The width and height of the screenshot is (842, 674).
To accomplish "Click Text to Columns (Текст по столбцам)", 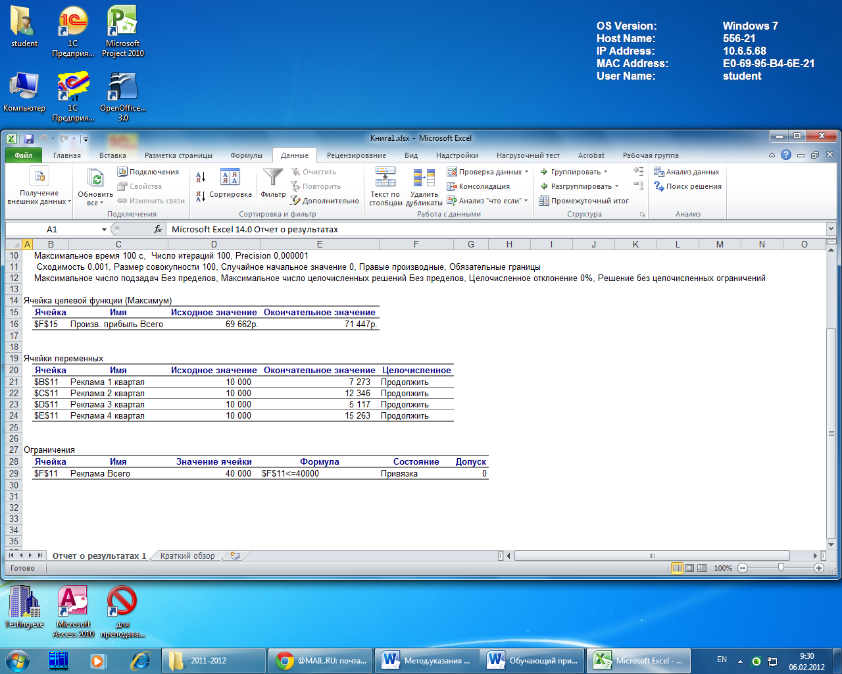I will (x=385, y=186).
